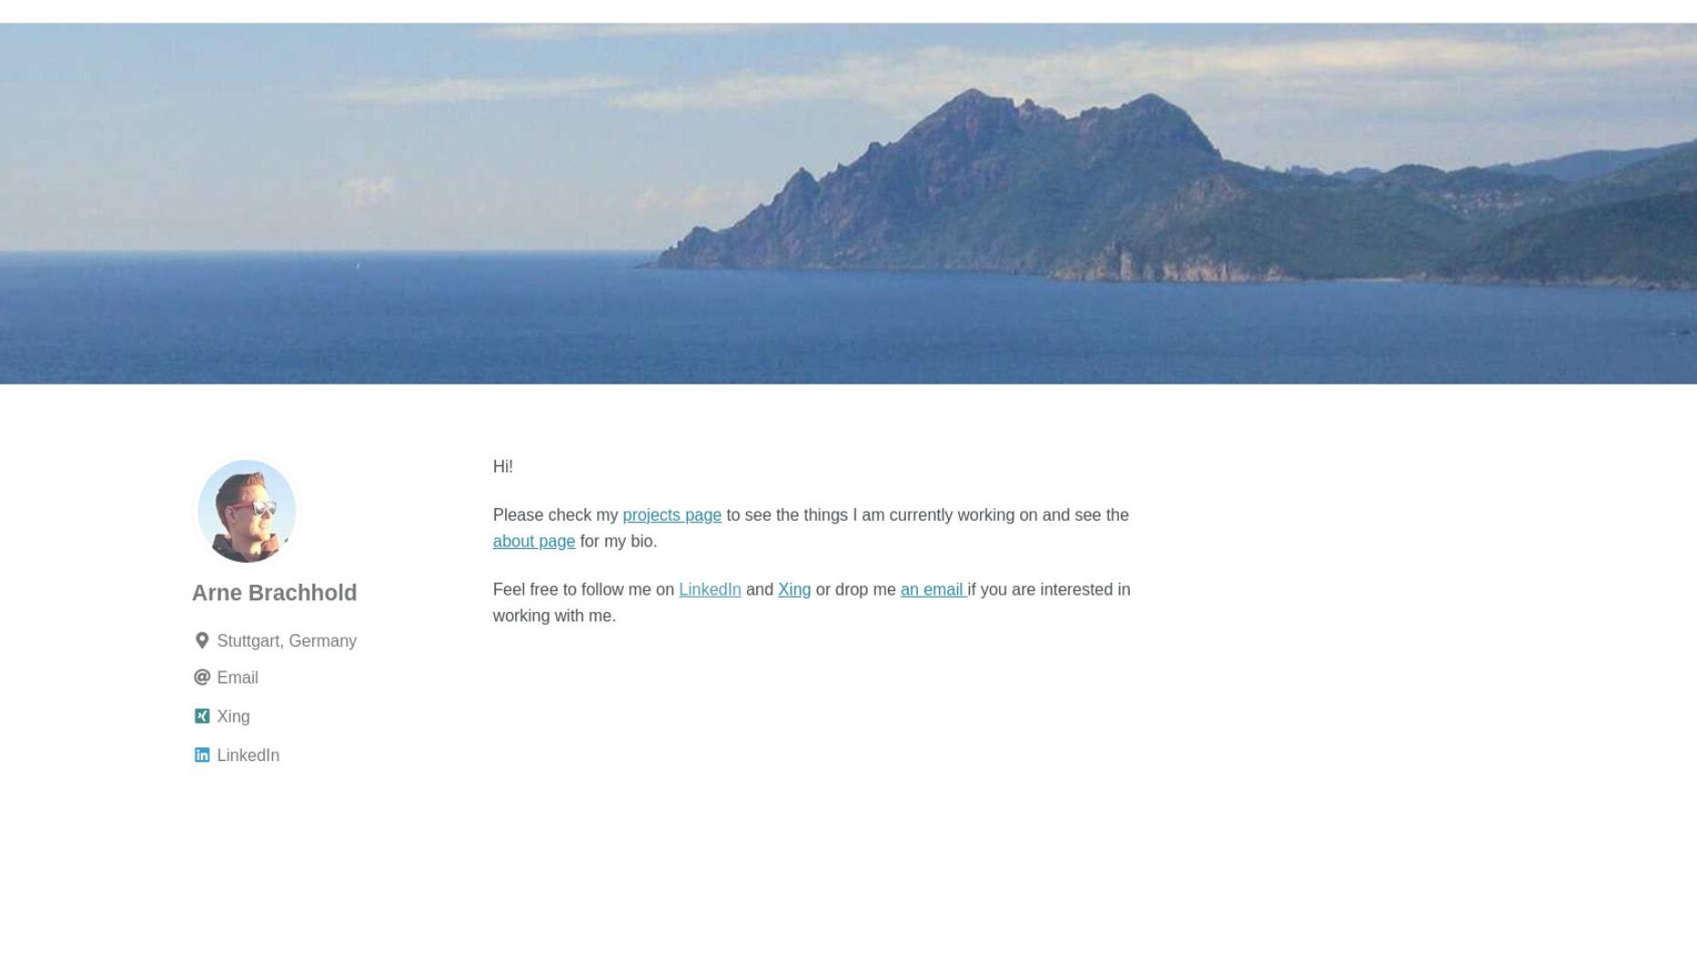The width and height of the screenshot is (1697, 962).
Task: Follow the about page link
Action: coord(533,542)
